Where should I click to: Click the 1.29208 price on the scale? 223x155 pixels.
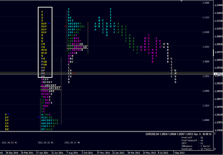[x=218, y=84]
